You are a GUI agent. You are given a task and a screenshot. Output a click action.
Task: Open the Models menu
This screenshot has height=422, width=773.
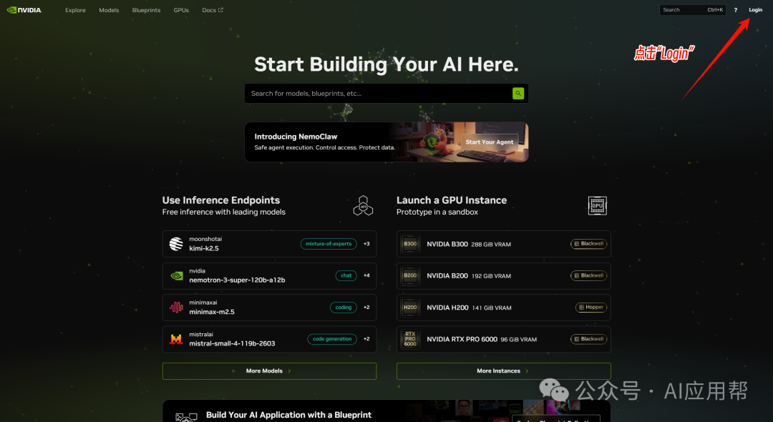[x=109, y=10]
